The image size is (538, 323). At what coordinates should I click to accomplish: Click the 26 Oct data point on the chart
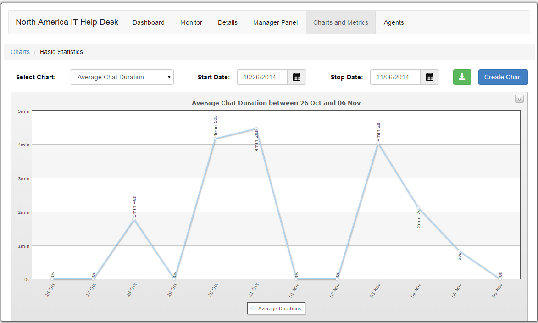(52, 279)
